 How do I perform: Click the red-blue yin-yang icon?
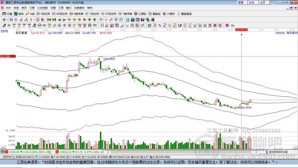point(227,25)
